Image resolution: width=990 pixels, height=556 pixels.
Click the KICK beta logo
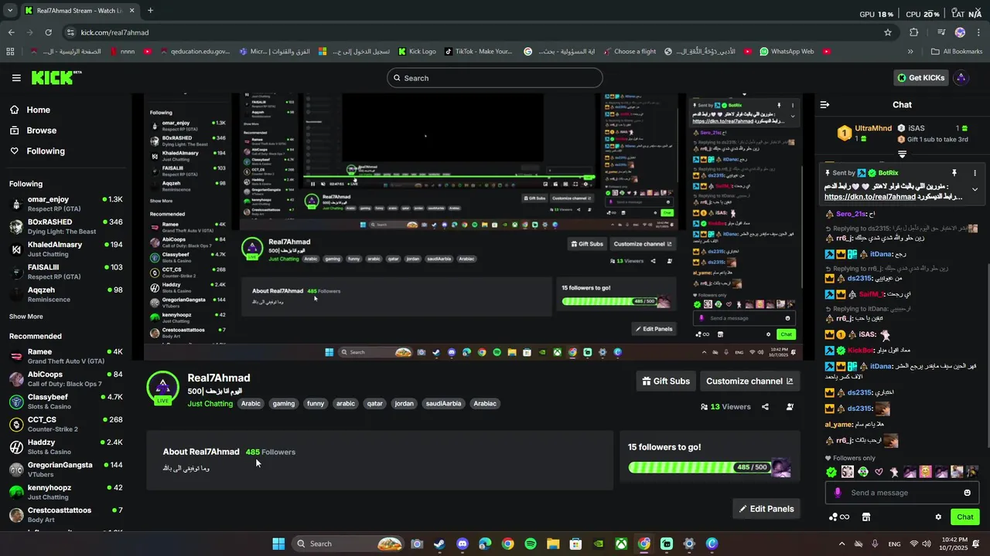click(56, 78)
